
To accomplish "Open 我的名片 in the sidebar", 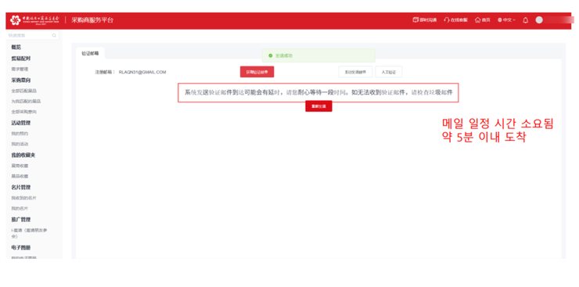I will pos(20,209).
